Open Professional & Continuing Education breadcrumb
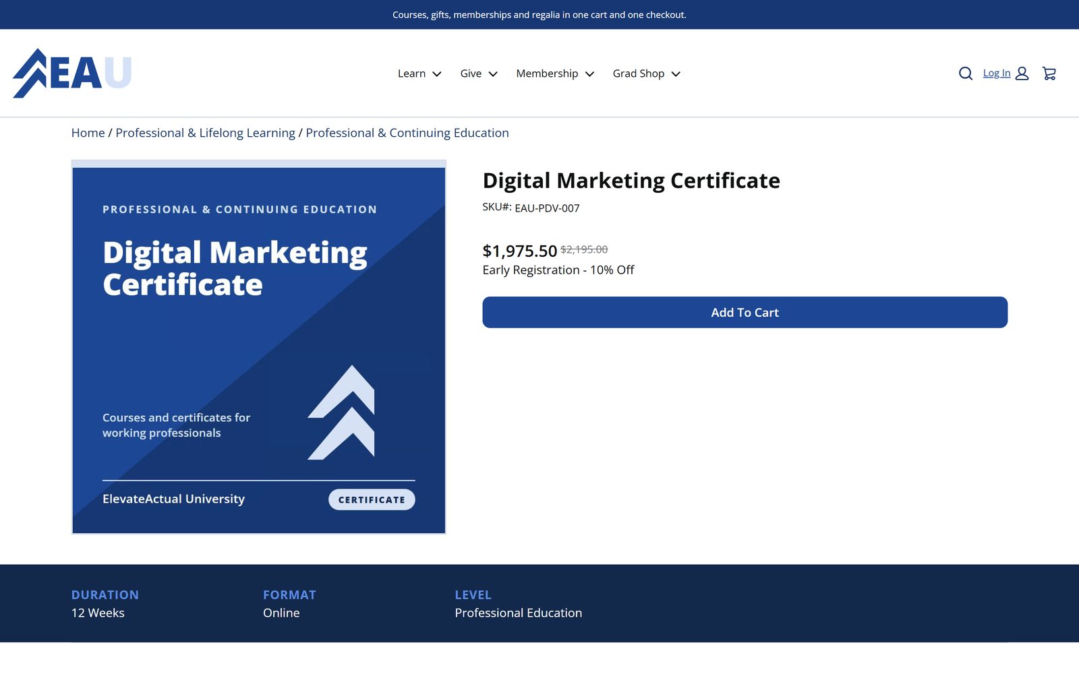This screenshot has width=1079, height=674. [x=407, y=133]
